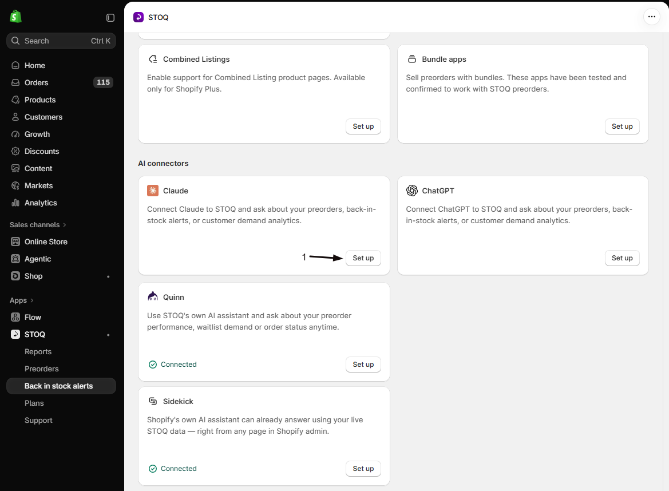Click the Products tag icon
Image resolution: width=669 pixels, height=491 pixels.
point(15,100)
